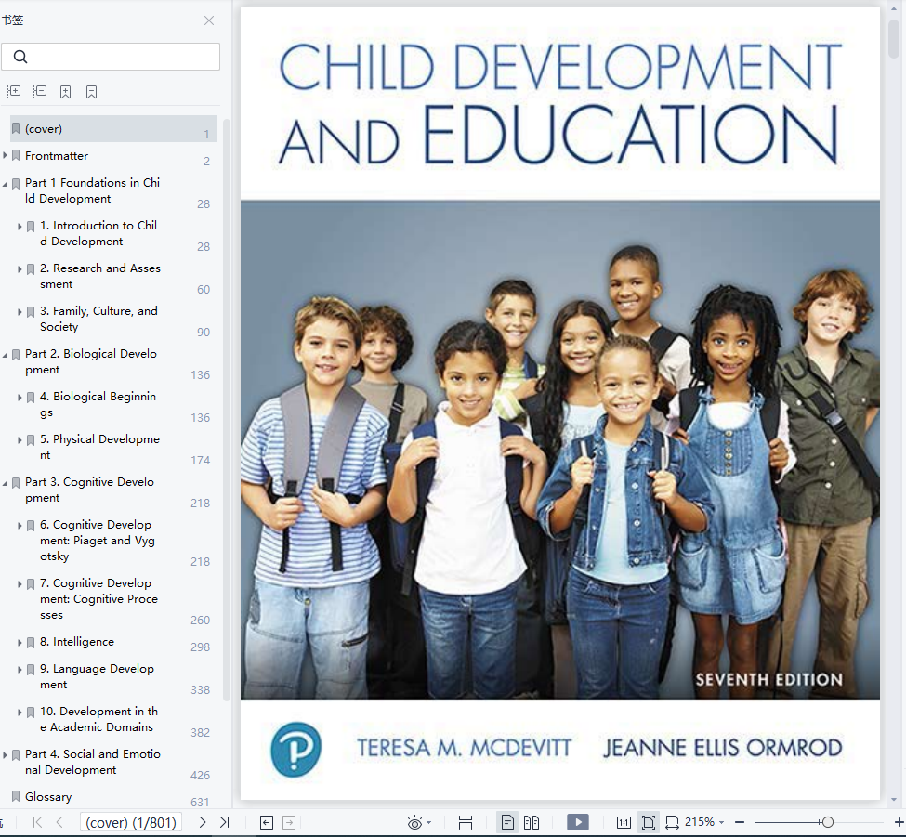Open Part 2. Biological Development bookmark
906x837 pixels.
[x=91, y=361]
